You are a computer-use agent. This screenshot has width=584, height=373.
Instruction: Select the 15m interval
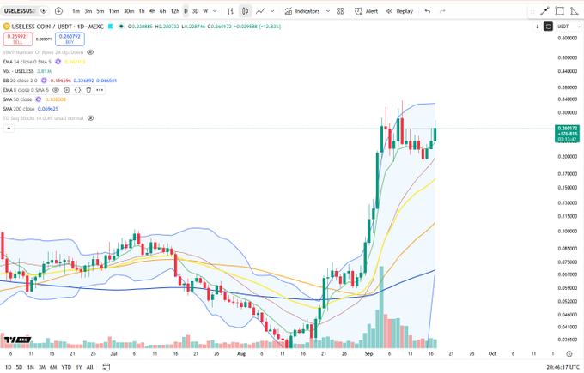[113, 11]
